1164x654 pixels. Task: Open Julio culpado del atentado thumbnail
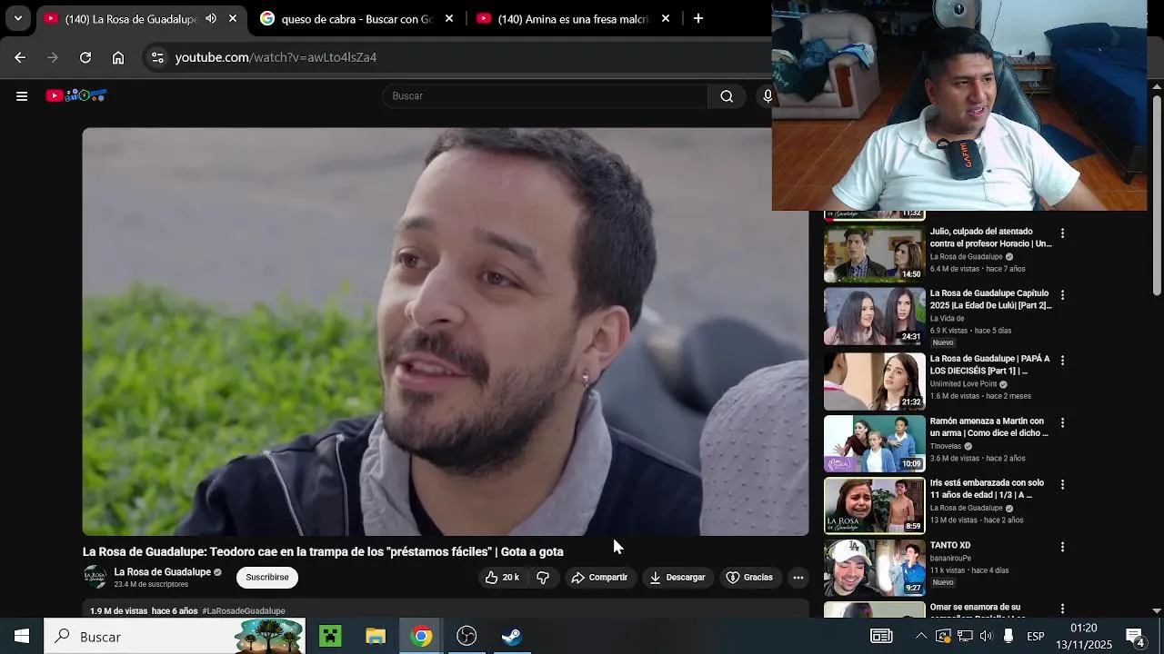[x=874, y=253]
